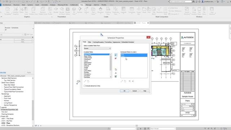Click the move parameter up icon

pyautogui.click(x=130, y=81)
